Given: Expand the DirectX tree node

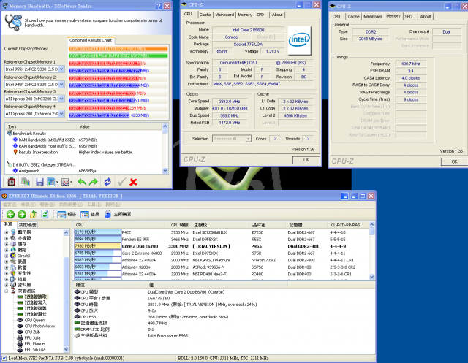Looking at the screenshot, I should tap(7, 256).
